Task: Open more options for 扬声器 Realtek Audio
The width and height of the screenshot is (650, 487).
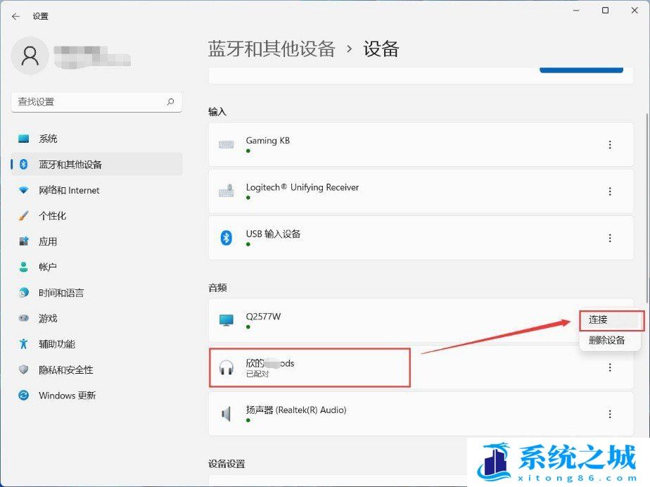Action: tap(609, 415)
